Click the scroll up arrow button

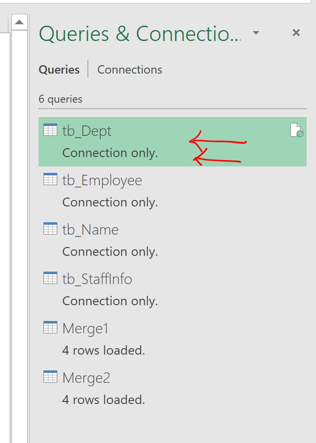point(19,22)
